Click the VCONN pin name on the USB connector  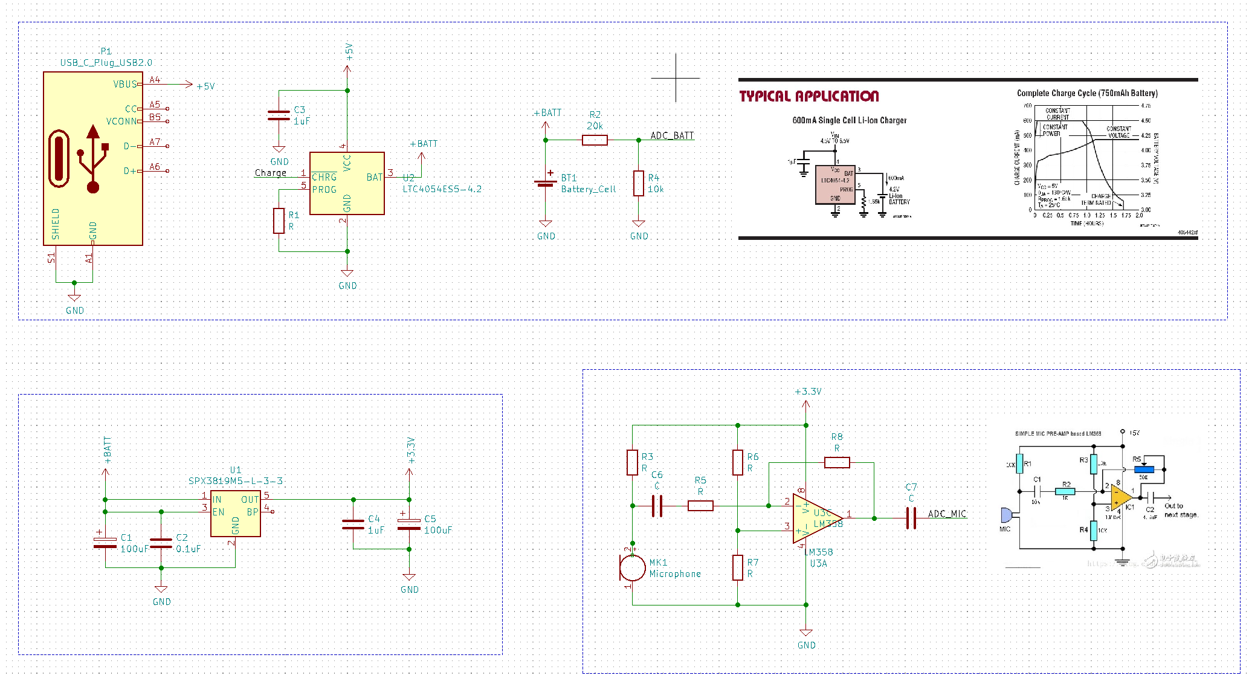click(x=121, y=121)
